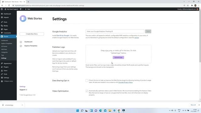Open the WordPress logo menu
Viewport: 201px width, 113px height.
click(2, 9)
